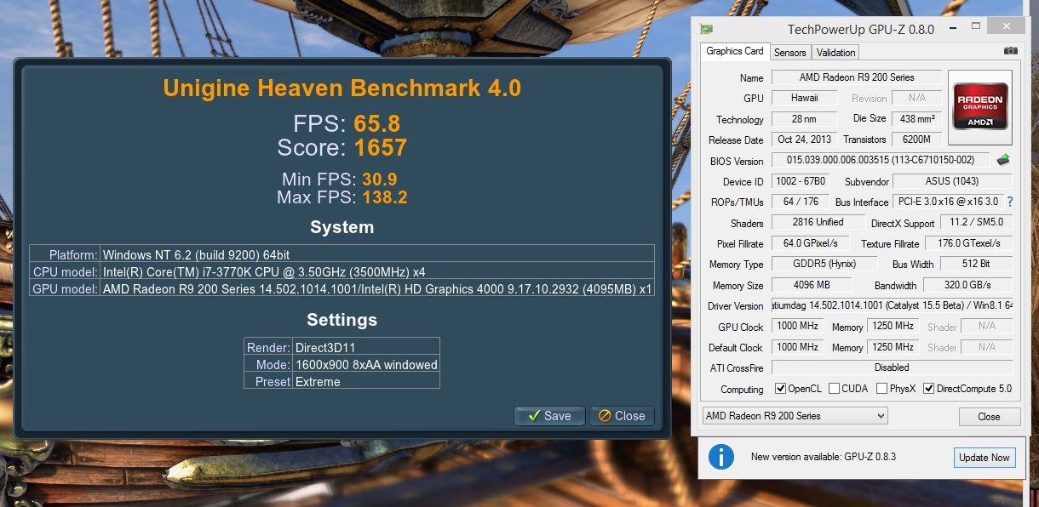Click the DirectX Support 11.2 / SM5.0 field

point(976,222)
